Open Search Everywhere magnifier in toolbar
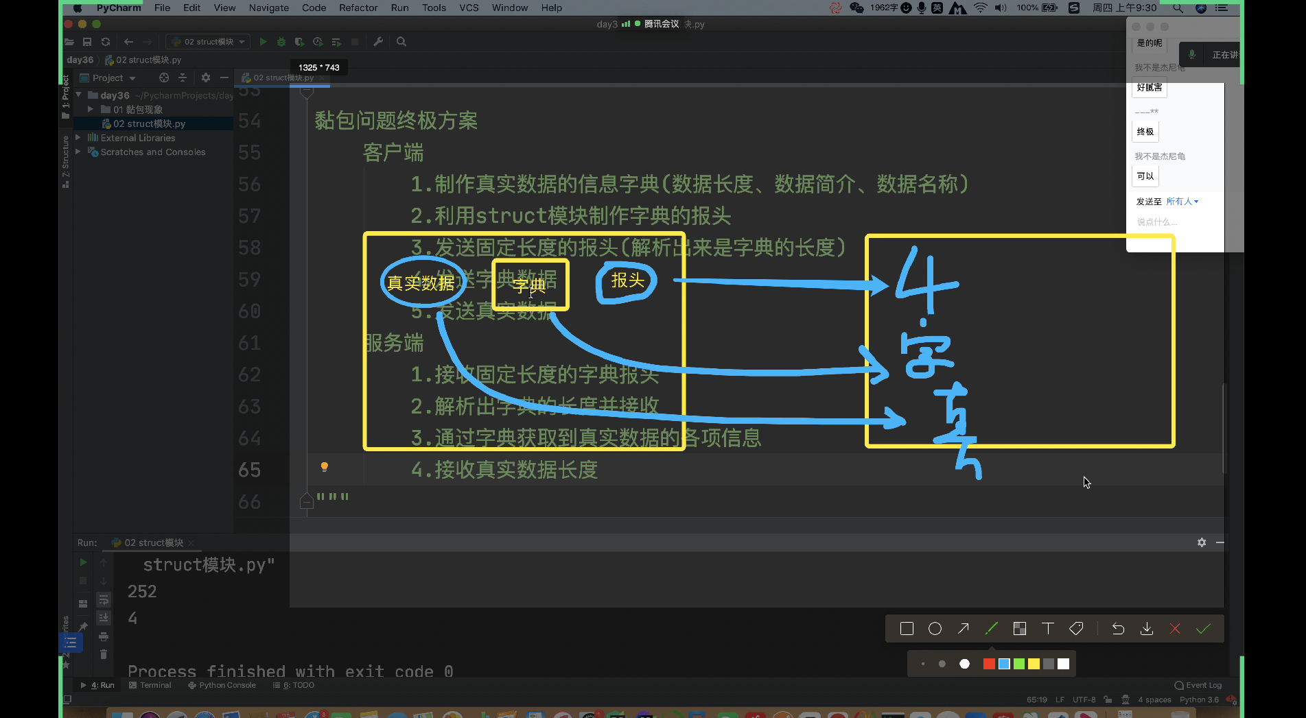This screenshot has width=1306, height=718. coord(401,42)
